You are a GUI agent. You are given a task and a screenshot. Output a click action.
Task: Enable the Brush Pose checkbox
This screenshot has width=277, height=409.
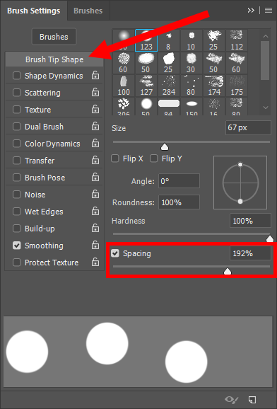tap(17, 178)
